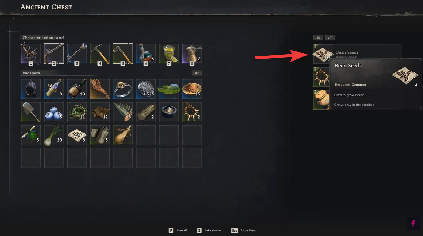Viewport: 423px width, 236px height.
Task: Select the pickaxe in slot 4
Action: click(100, 54)
